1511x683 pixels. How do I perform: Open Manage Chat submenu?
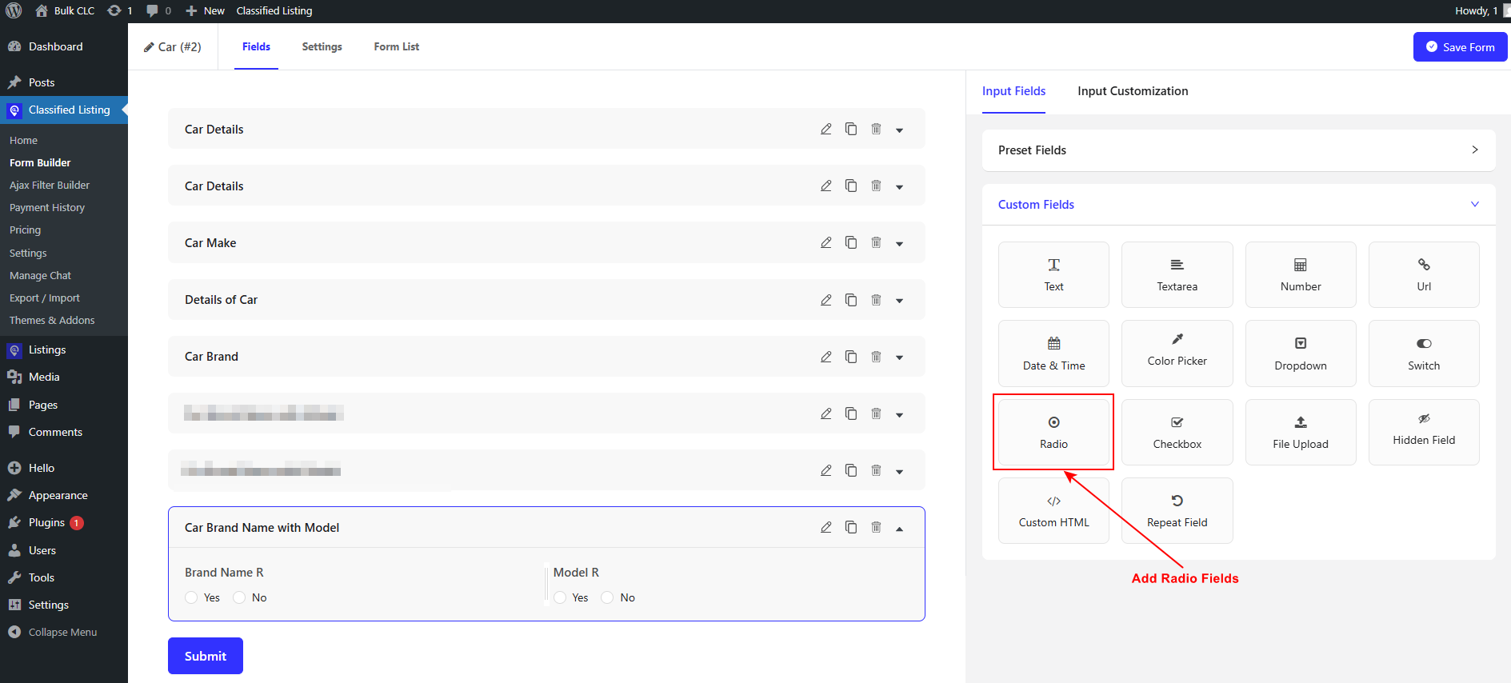[x=40, y=275]
